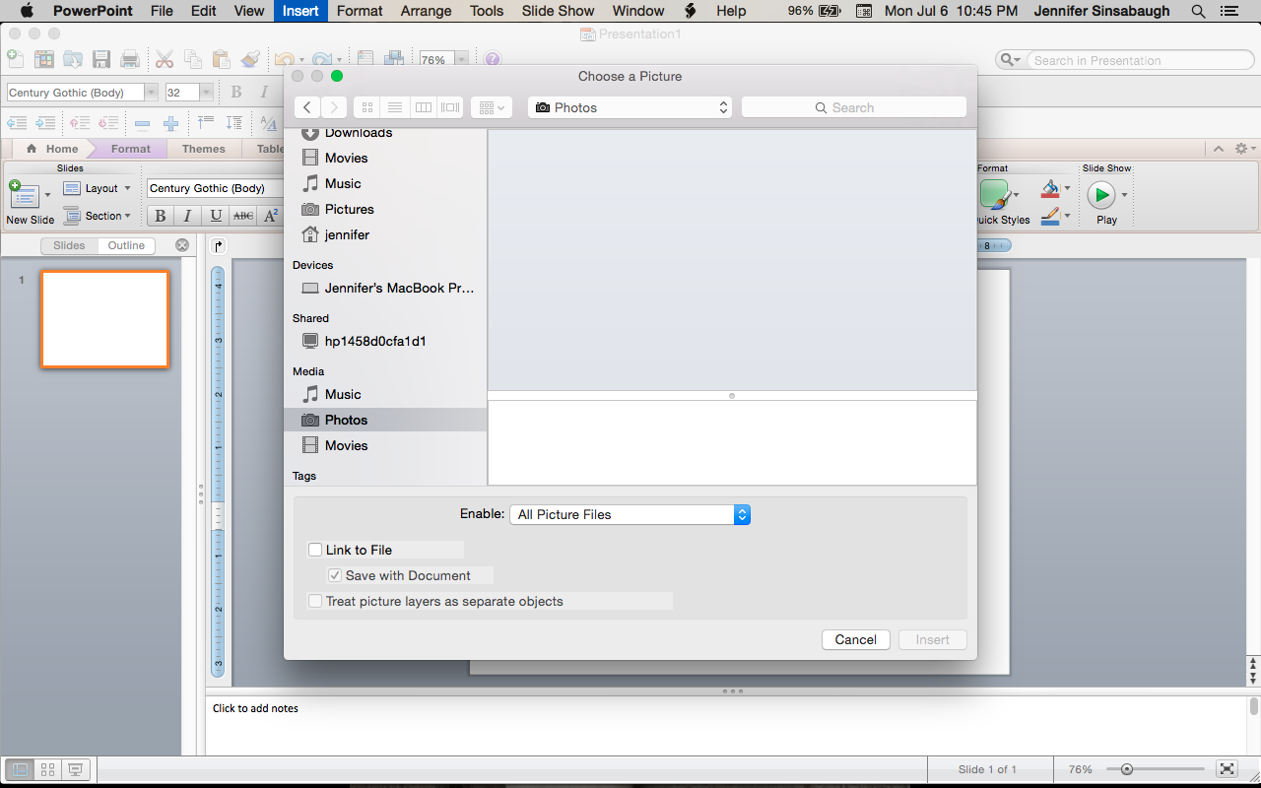Open the Slide Show menu
This screenshot has width=1261, height=788.
point(558,11)
